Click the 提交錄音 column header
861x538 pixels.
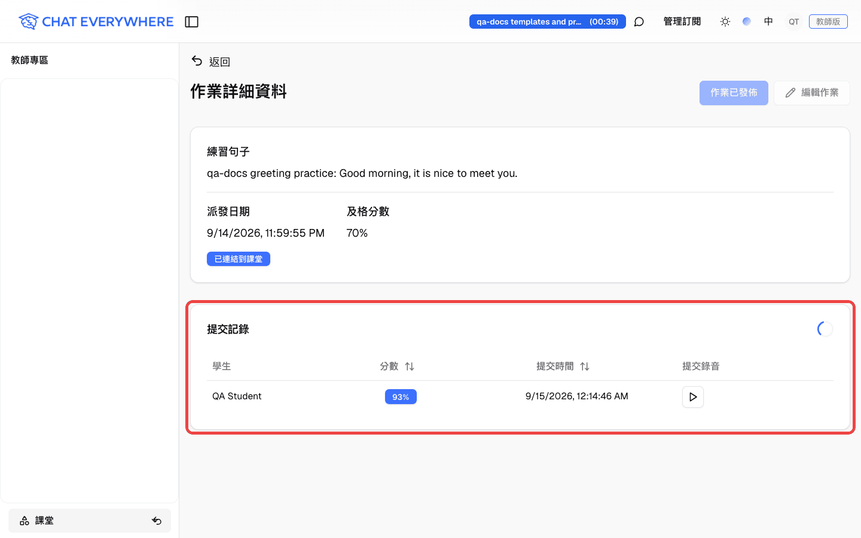[701, 366]
